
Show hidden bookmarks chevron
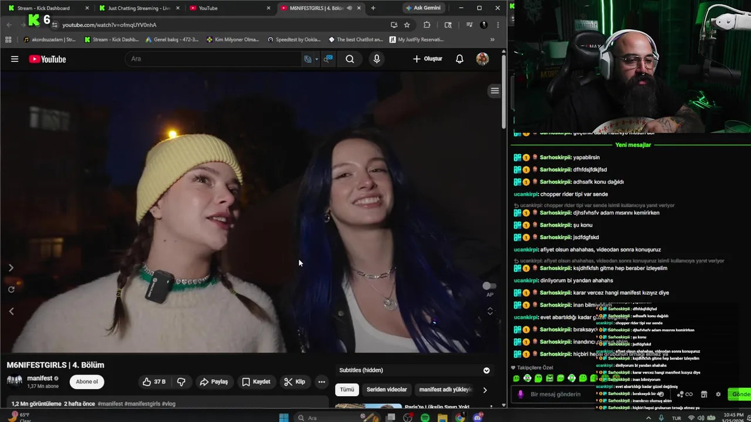(x=492, y=40)
